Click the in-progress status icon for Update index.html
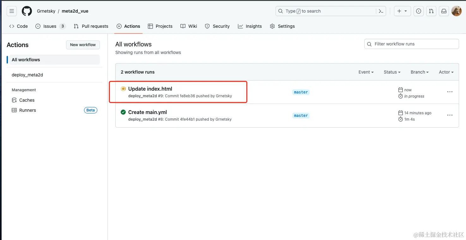The height and width of the screenshot is (240, 466). (x=123, y=89)
